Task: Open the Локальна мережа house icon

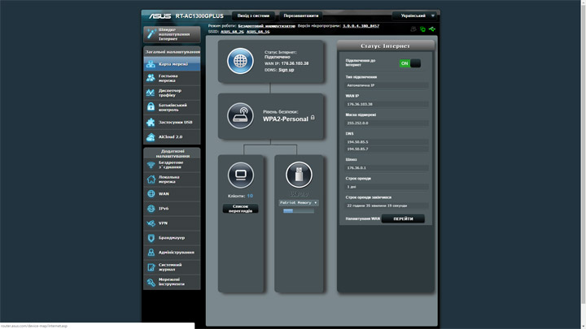Action: click(151, 179)
